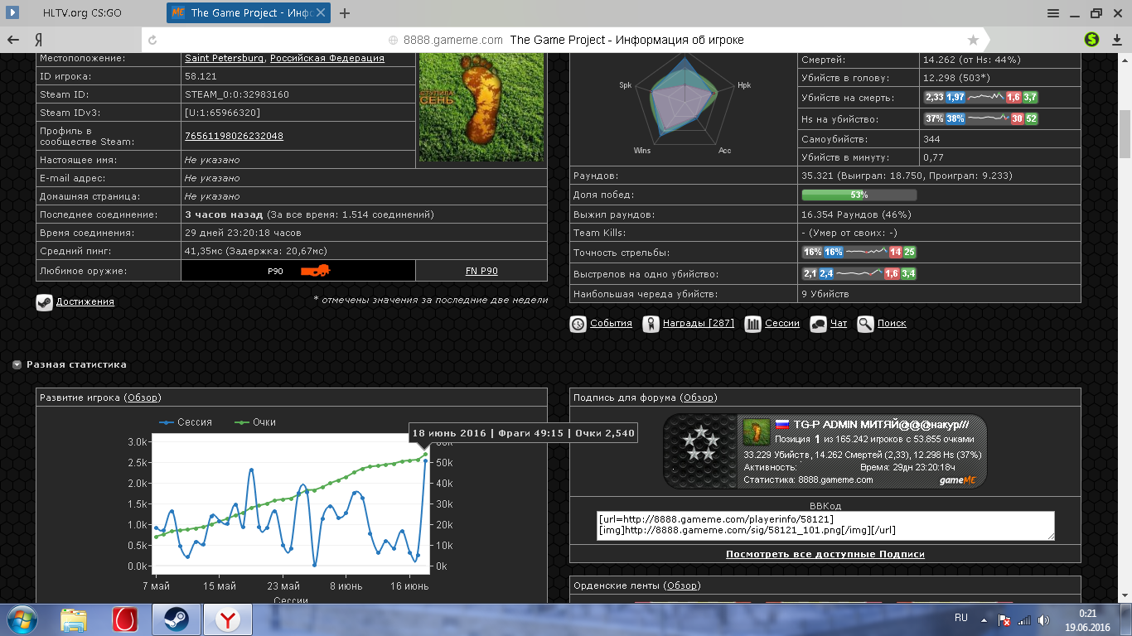Click the forum signature banner image
Viewport: 1132px width, 636px height.
point(825,451)
